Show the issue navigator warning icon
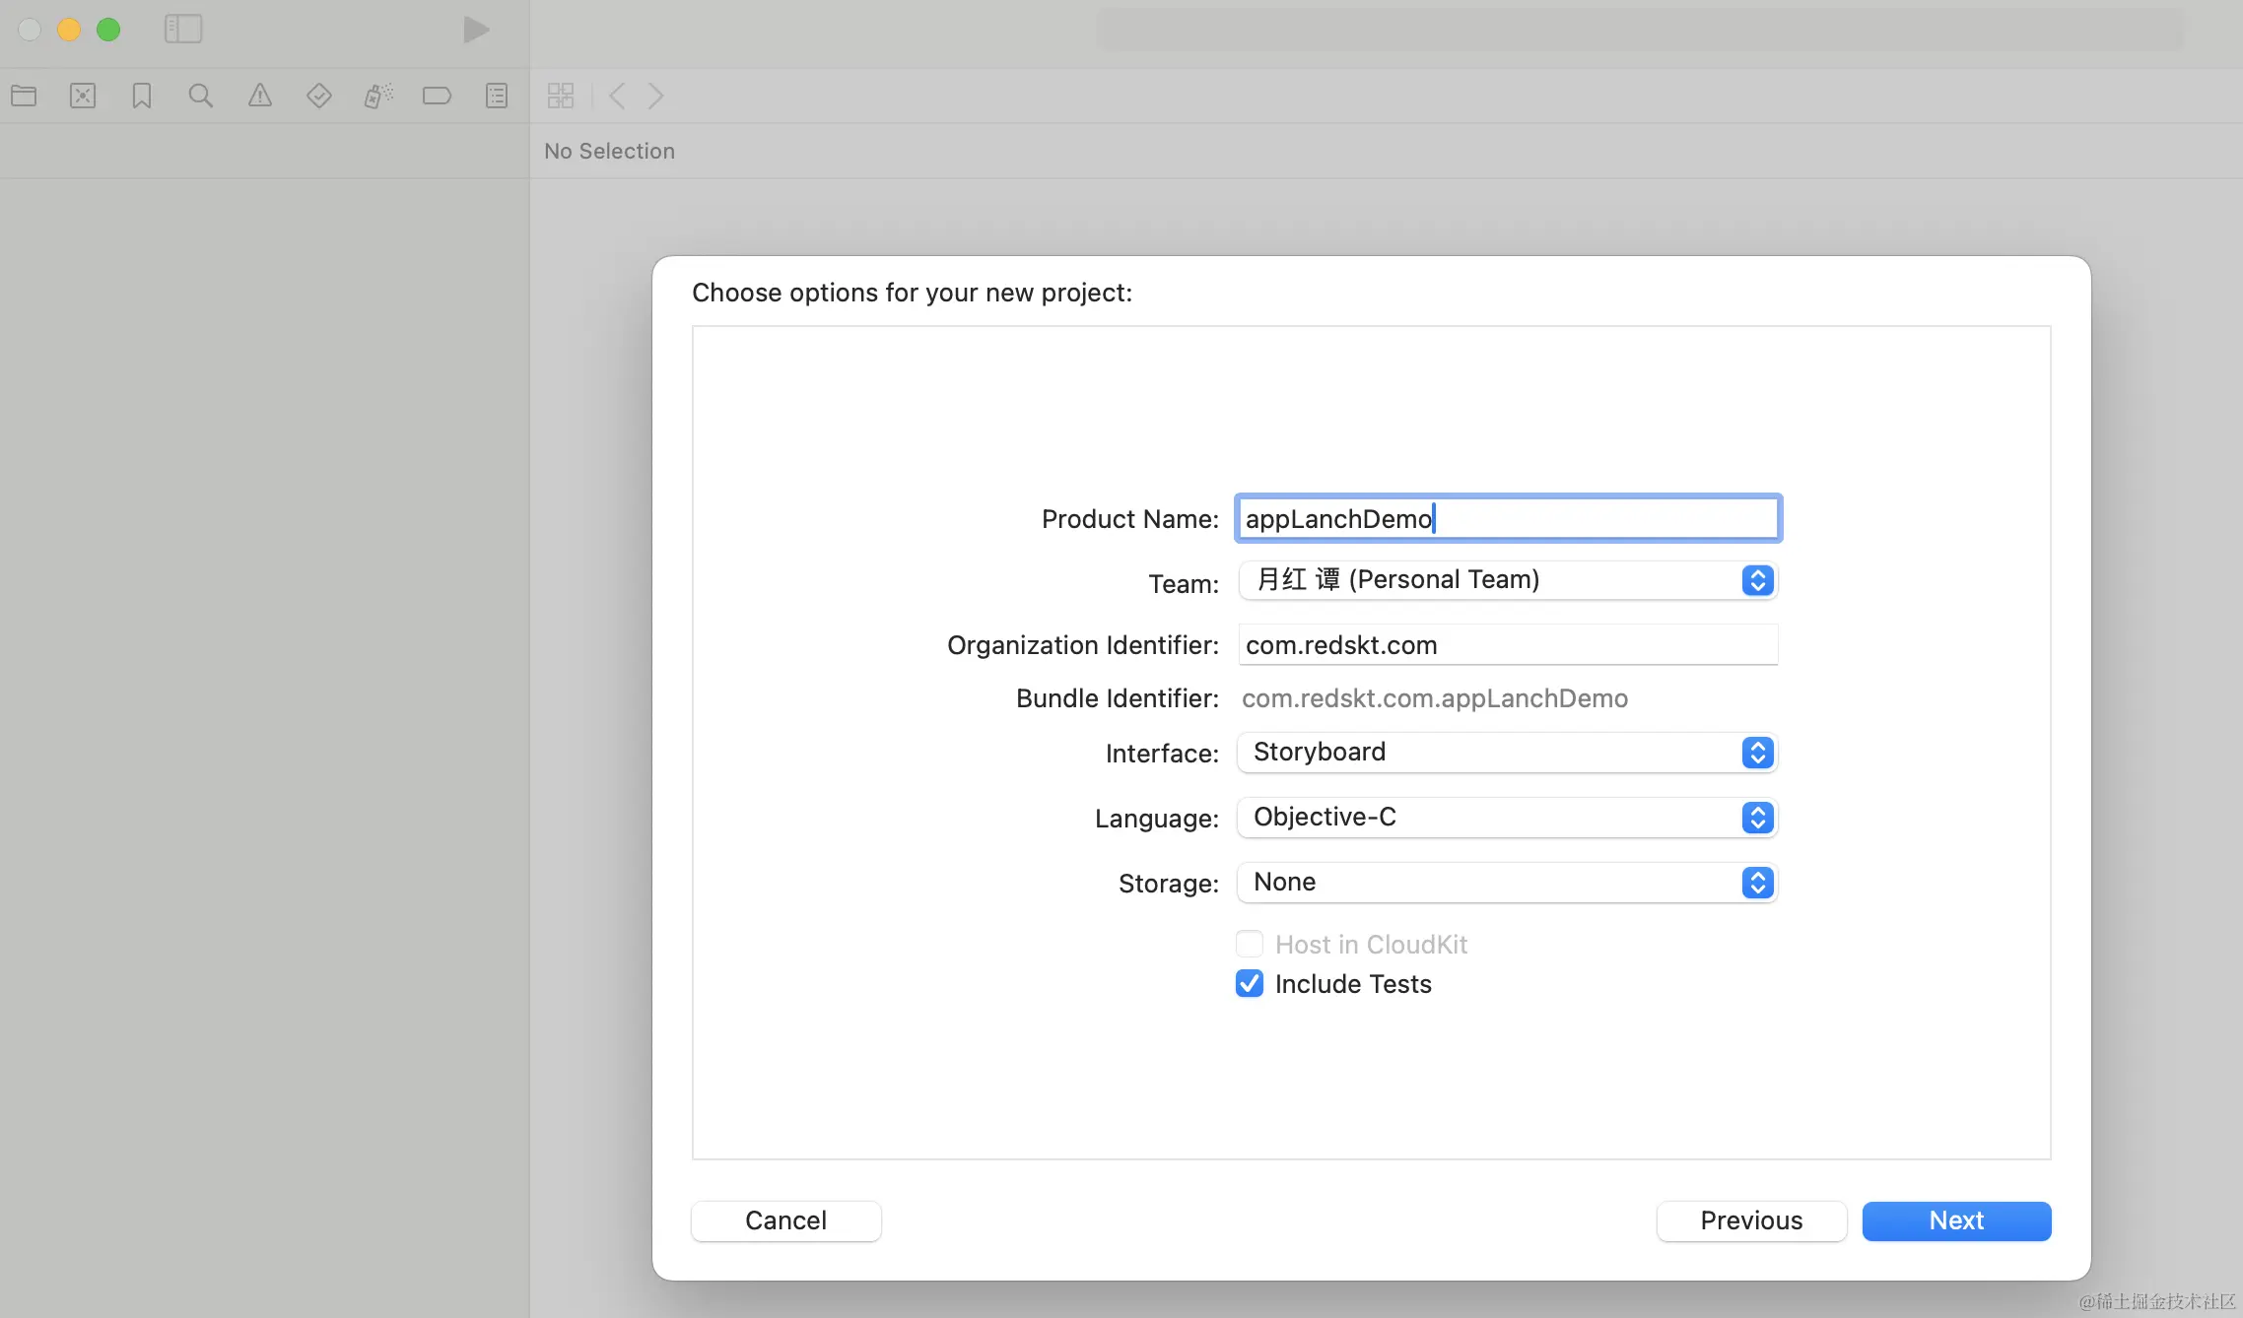Image resolution: width=2243 pixels, height=1318 pixels. pyautogui.click(x=259, y=96)
